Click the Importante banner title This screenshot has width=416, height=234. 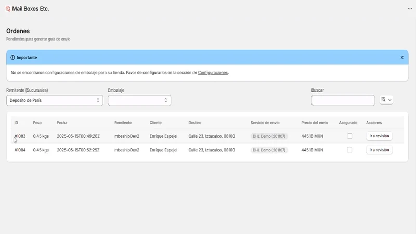tap(27, 58)
